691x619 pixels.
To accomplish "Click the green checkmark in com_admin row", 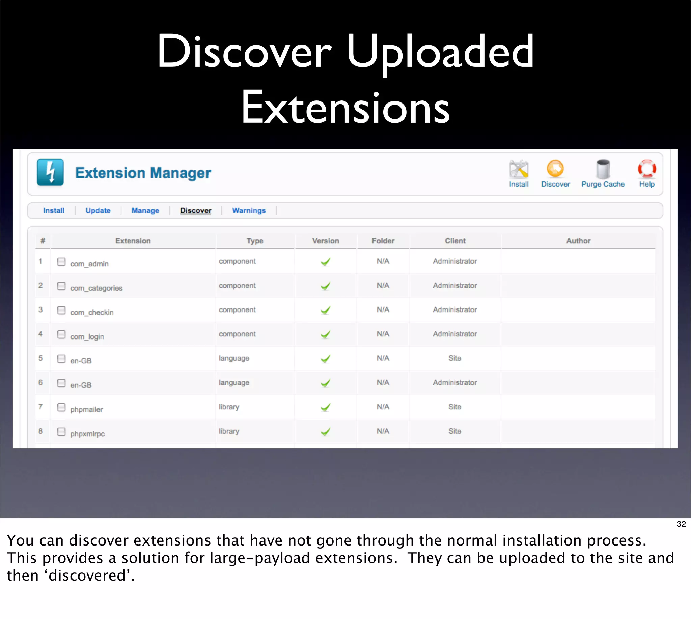I will (325, 262).
